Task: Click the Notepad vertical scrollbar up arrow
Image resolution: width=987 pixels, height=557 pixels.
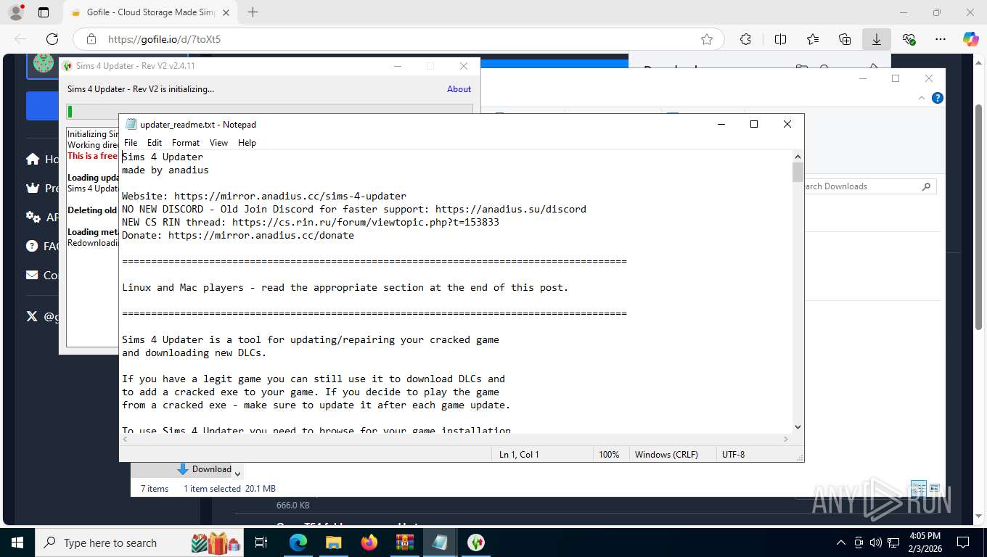Action: pos(798,156)
